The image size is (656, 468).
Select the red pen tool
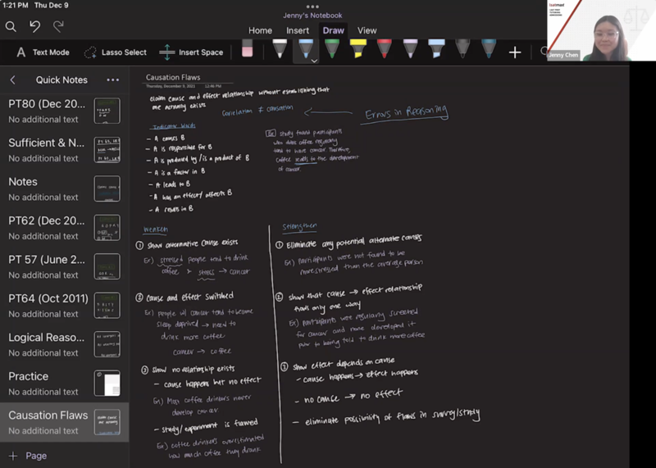point(384,50)
